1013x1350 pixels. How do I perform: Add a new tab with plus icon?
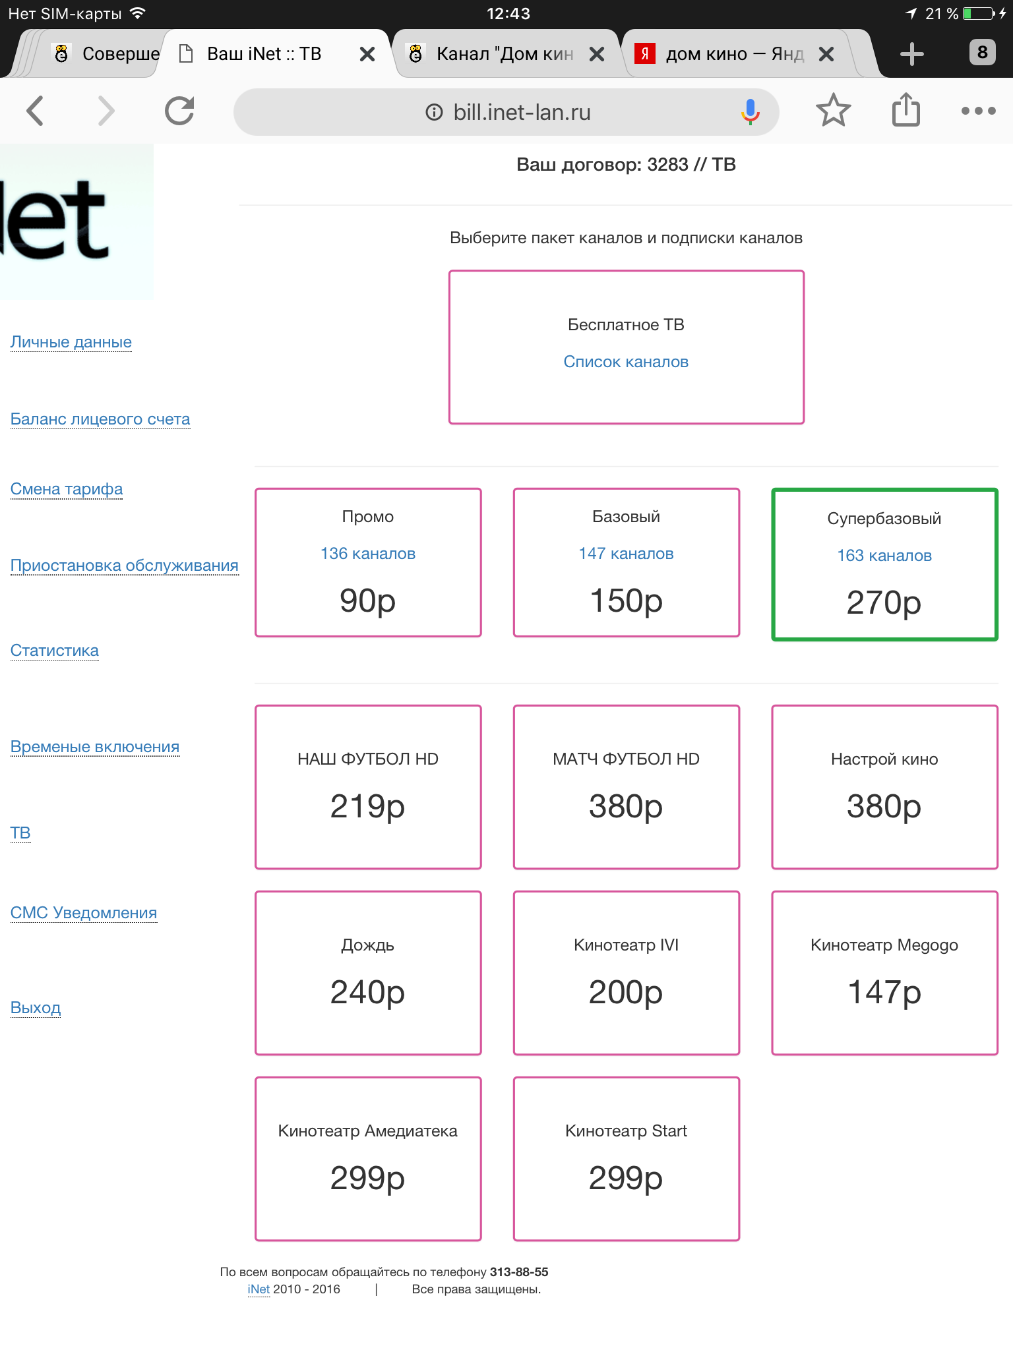pos(911,53)
